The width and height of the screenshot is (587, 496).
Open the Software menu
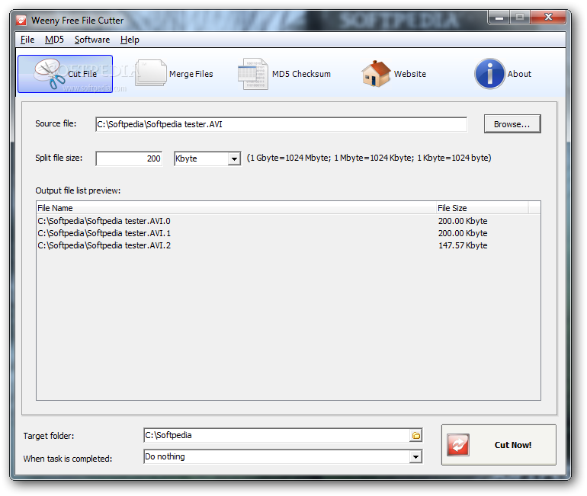click(x=92, y=40)
